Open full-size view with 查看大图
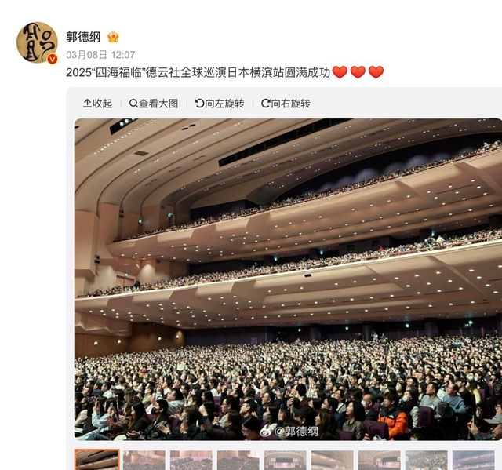The width and height of the screenshot is (502, 470). coord(154,104)
